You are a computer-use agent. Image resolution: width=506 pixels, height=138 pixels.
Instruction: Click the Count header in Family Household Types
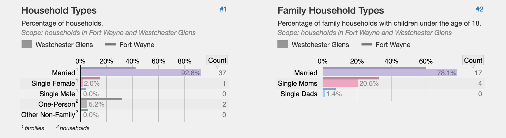tap(473, 60)
